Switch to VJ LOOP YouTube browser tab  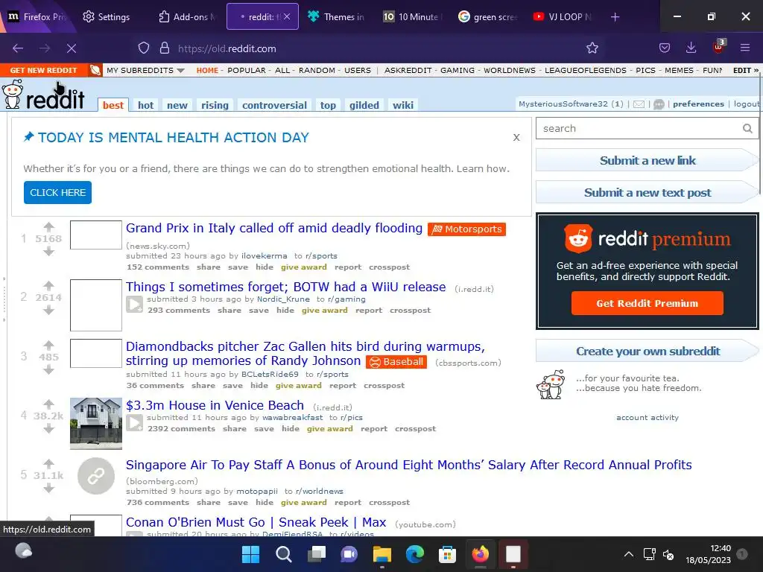tap(563, 17)
